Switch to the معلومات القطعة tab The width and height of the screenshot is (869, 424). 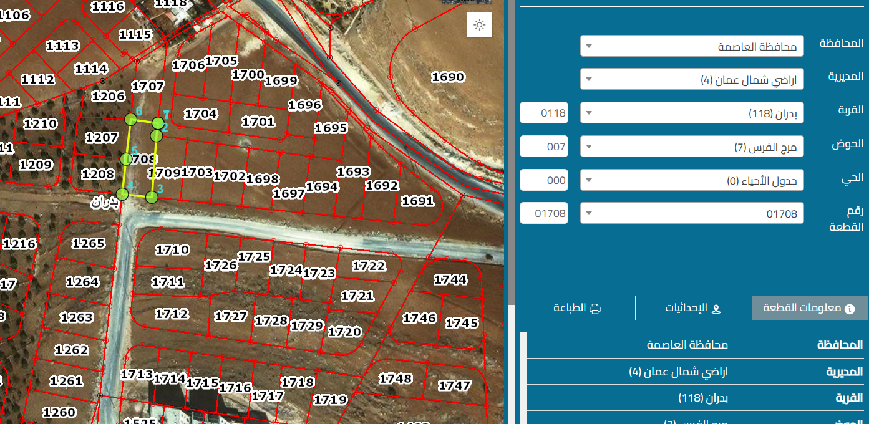809,308
